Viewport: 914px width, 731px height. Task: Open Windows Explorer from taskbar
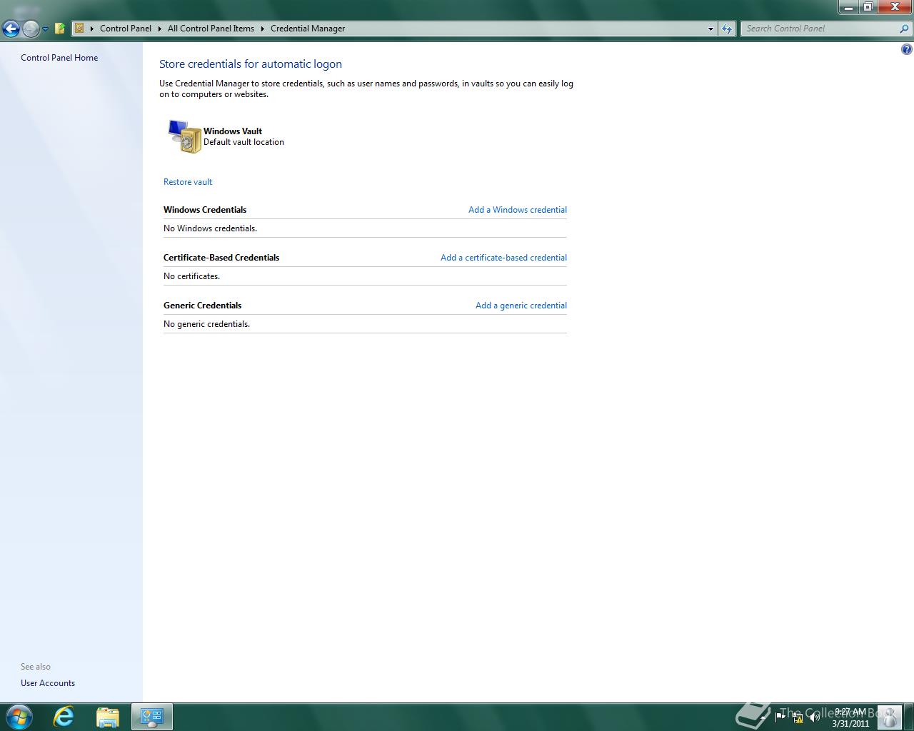[108, 717]
